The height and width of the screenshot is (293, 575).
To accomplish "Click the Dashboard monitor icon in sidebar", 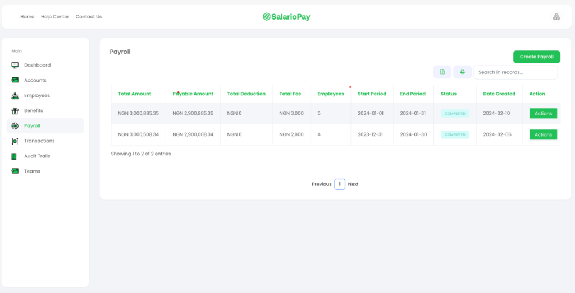I will (15, 65).
